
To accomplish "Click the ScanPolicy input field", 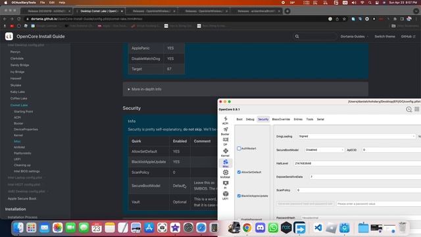I will point(359,190).
